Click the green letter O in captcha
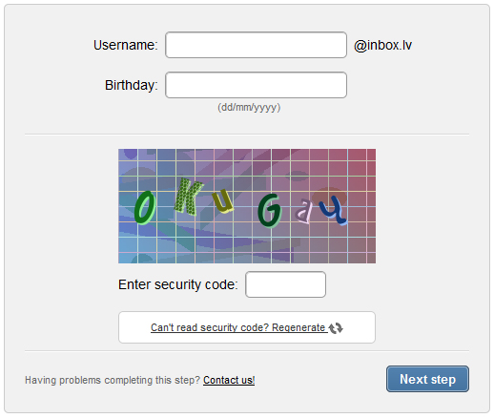The width and height of the screenshot is (494, 418). pyautogui.click(x=145, y=208)
